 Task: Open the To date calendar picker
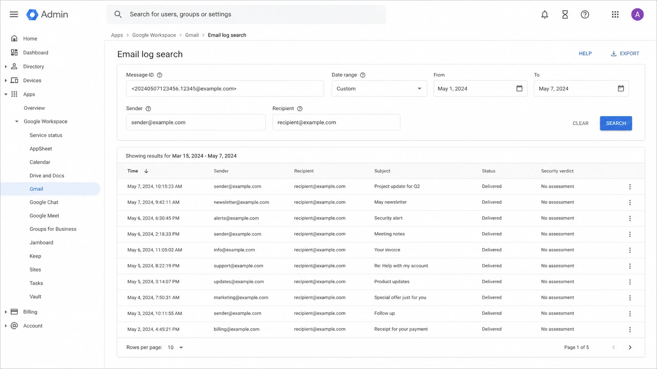tap(621, 89)
